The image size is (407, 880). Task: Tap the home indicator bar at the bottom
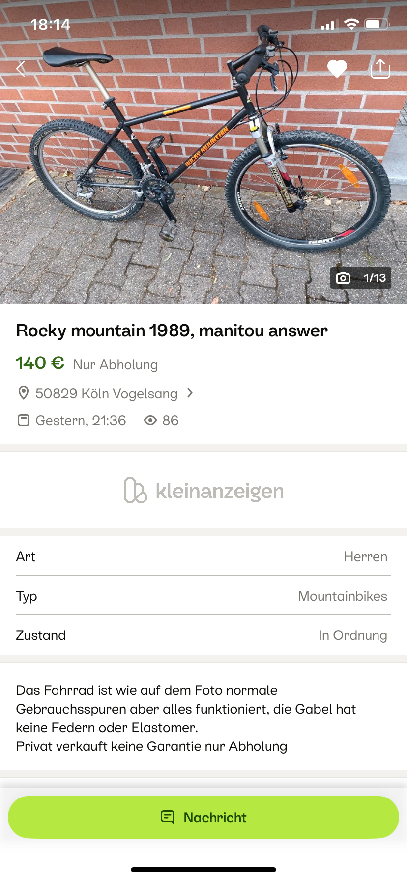(x=203, y=870)
